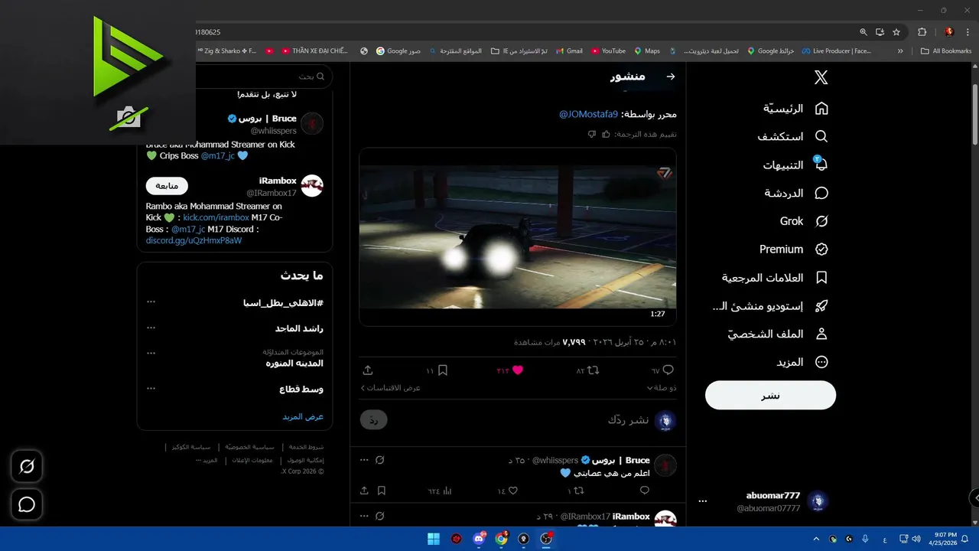Open استكشف explore page

tap(792, 136)
